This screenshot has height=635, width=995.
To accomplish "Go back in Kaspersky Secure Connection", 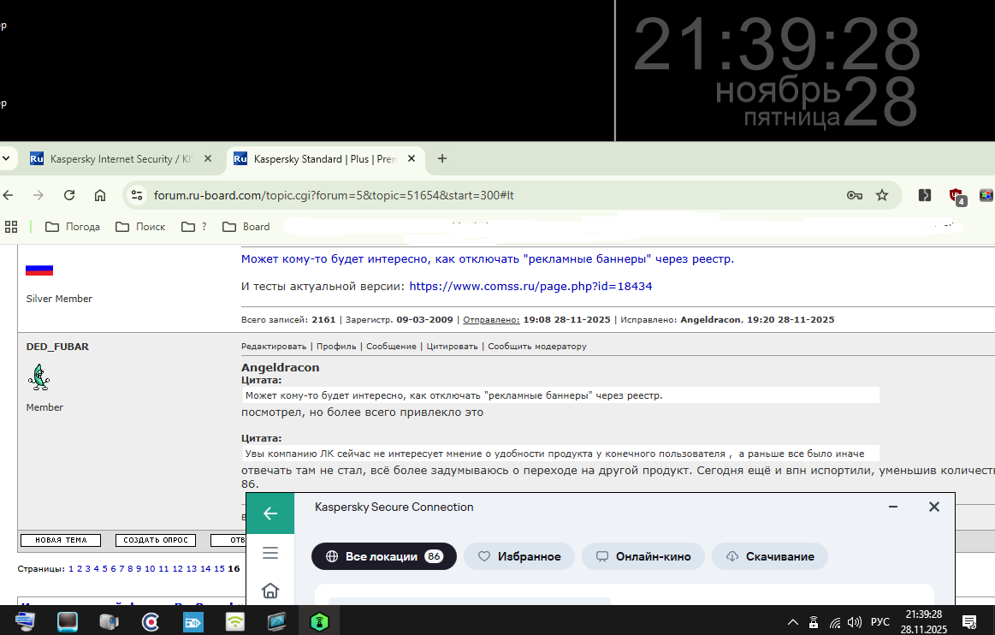I will (270, 513).
